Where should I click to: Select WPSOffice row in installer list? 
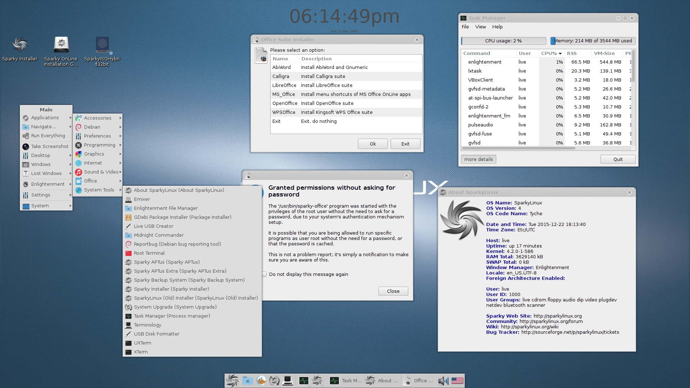346,112
